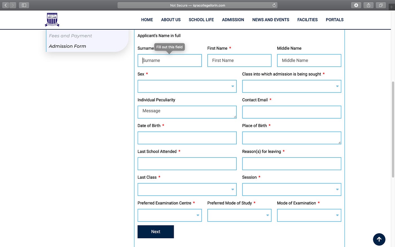
Task: Open the SCHOOL LIFE menu item
Action: coord(201,20)
